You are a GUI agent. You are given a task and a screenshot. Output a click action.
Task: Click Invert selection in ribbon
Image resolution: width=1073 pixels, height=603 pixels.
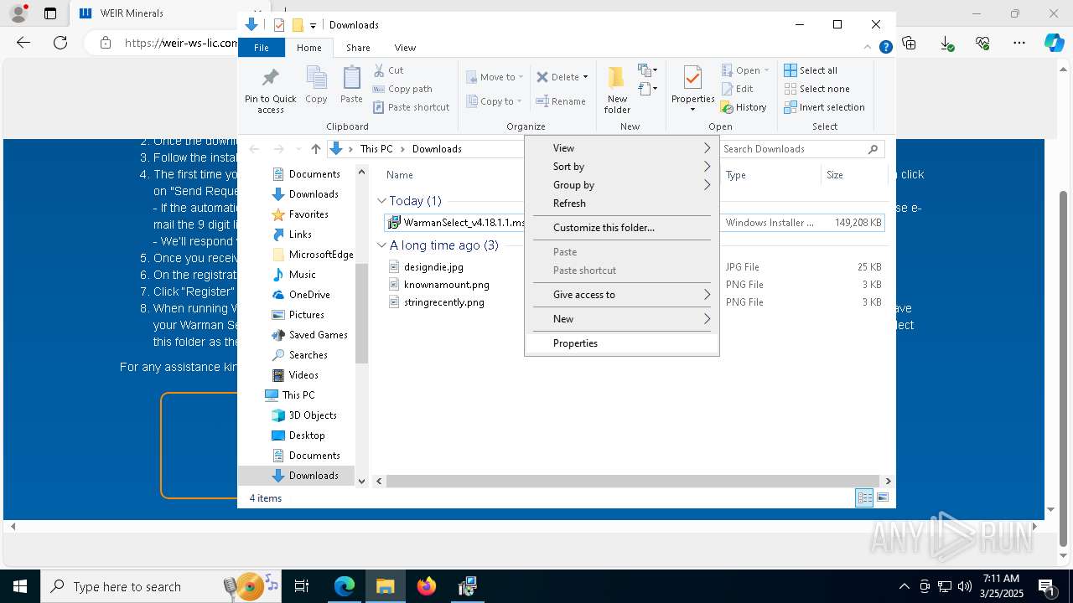tap(824, 107)
